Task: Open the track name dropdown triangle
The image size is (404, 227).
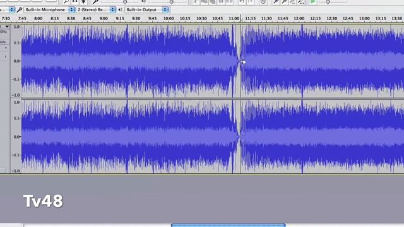Action: point(7,26)
